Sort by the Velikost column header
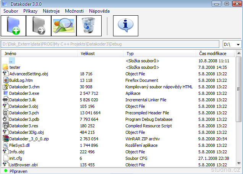The width and height of the screenshot is (243, 174). (x=88, y=54)
